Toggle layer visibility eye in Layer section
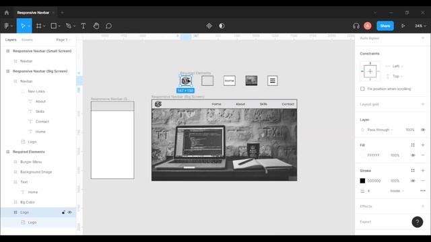 click(x=423, y=130)
